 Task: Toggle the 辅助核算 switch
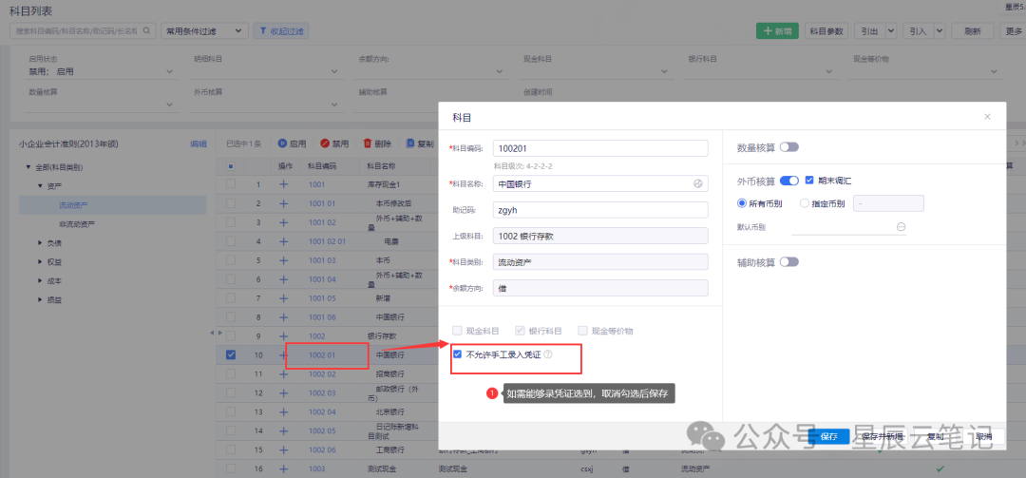(x=789, y=262)
